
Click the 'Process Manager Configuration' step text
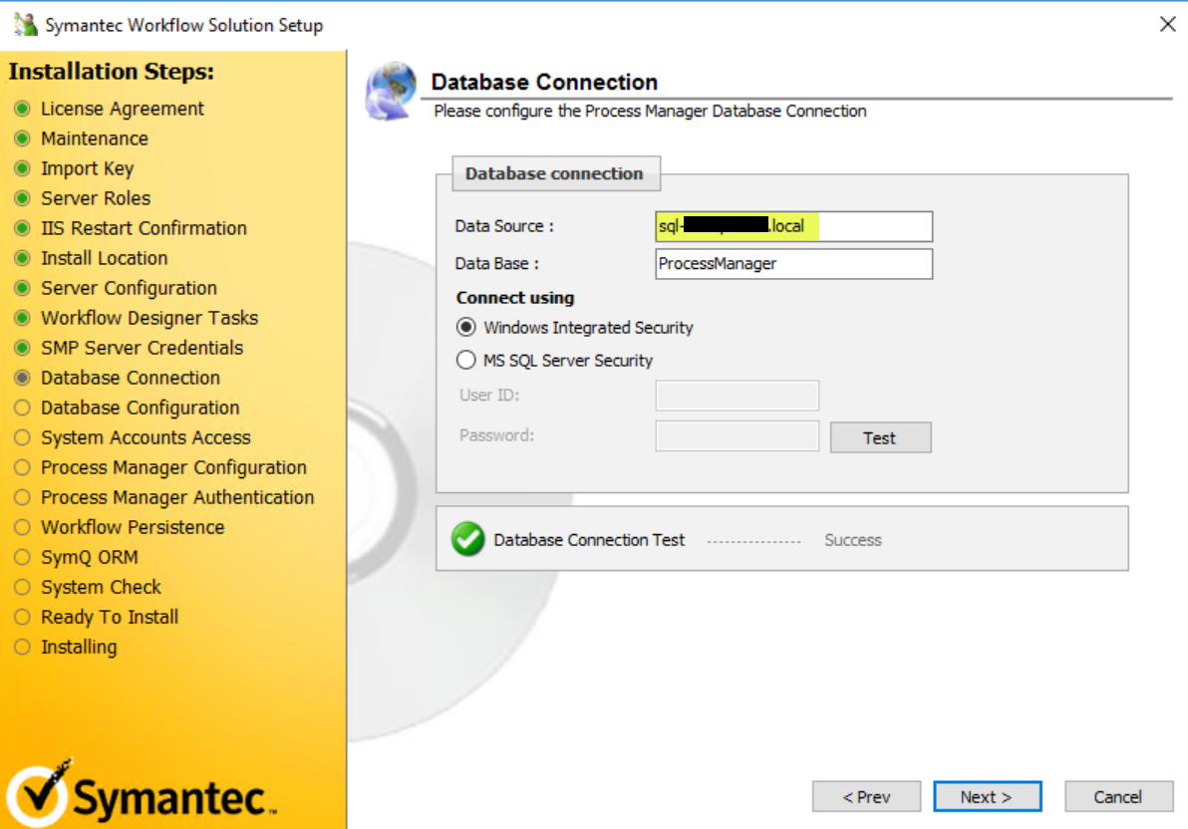pos(173,468)
